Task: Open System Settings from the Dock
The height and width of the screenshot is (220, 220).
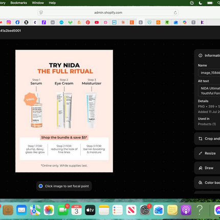Action: [x=145, y=210]
